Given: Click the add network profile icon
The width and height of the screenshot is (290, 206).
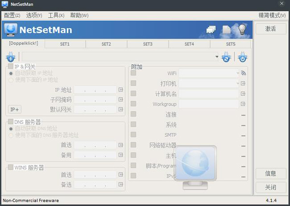Looking at the screenshot, I should click(x=11, y=57).
